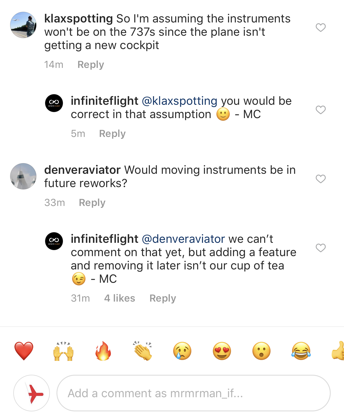
Task: View the 4 likes on infiniteflight's reply
Action: [x=119, y=298]
